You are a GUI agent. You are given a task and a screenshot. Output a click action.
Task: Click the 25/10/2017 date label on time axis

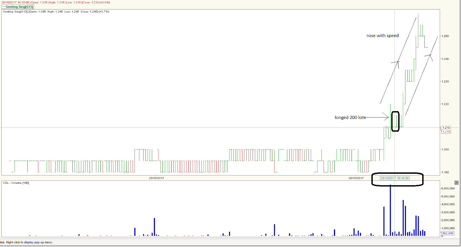156,178
